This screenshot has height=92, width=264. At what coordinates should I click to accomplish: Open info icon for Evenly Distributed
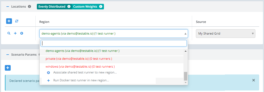(x=69, y=7)
